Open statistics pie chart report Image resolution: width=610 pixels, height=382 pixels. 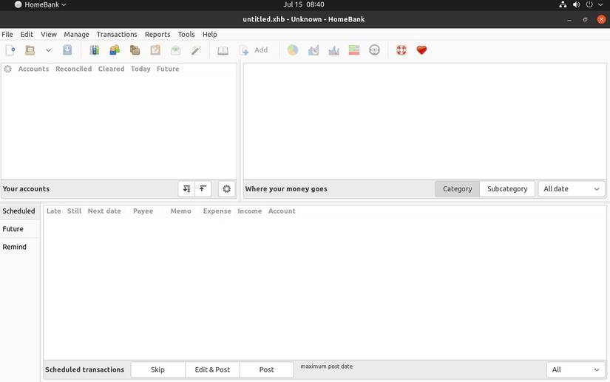pyautogui.click(x=293, y=50)
